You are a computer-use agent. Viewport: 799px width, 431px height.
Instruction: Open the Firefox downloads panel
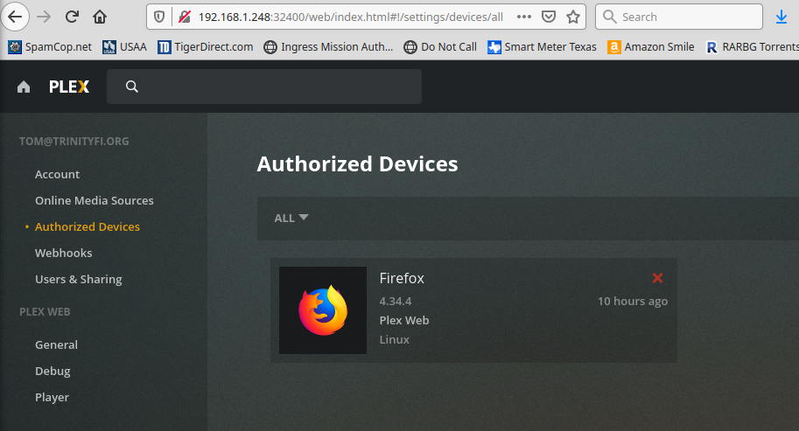point(781,17)
